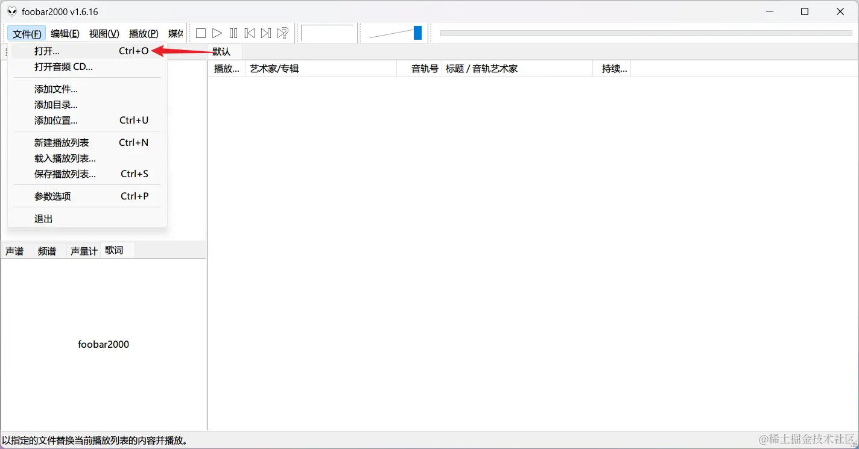The height and width of the screenshot is (449, 859).
Task: Open the partially hidden 媒体 menu
Action: [176, 34]
